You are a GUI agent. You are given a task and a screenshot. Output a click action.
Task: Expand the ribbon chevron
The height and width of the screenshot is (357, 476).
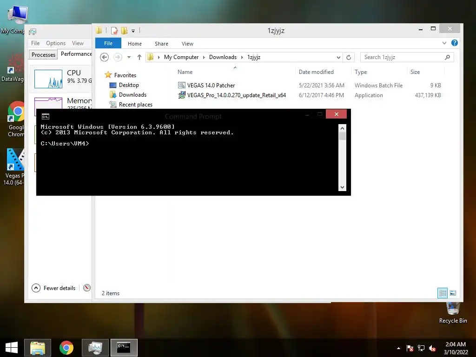click(444, 43)
